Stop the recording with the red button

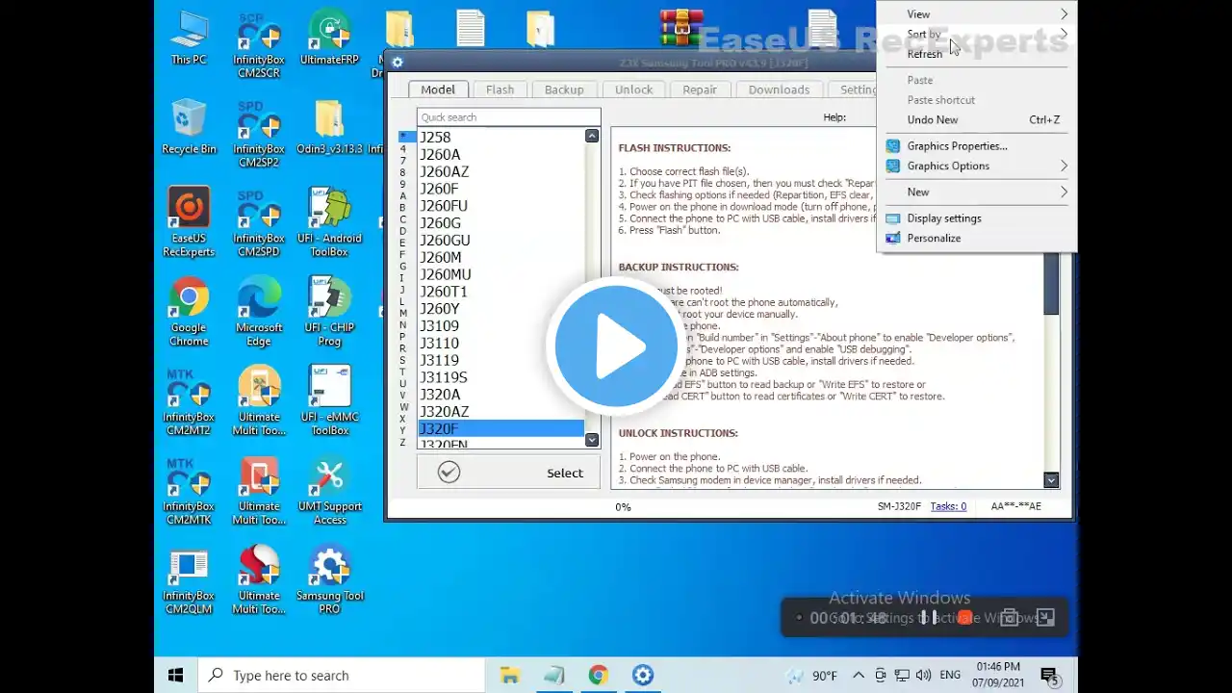[x=964, y=618]
